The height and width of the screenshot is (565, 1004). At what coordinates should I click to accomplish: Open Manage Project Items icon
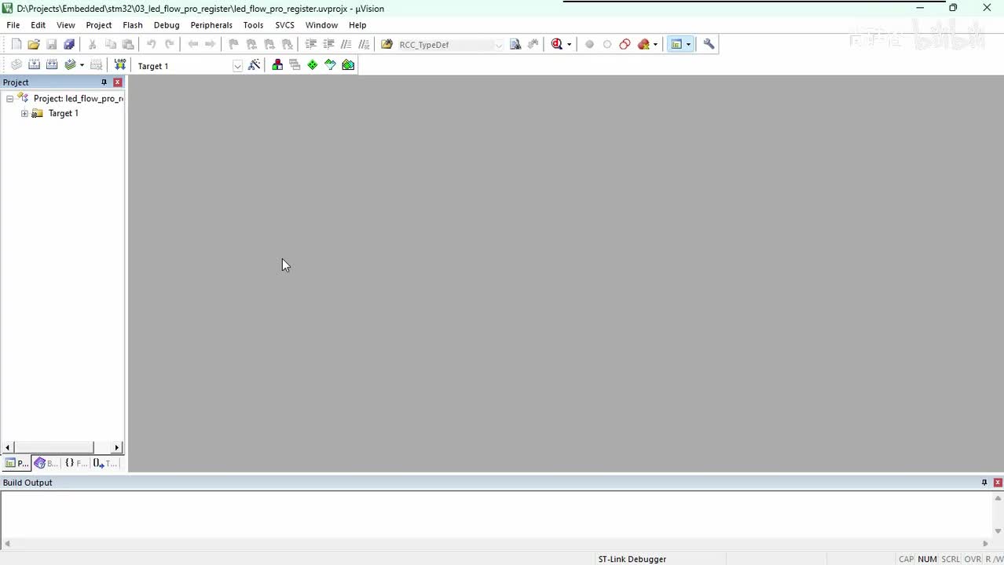click(x=277, y=65)
